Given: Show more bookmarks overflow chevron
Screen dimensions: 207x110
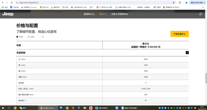Looking at the screenshot, I should [x=203, y=7].
